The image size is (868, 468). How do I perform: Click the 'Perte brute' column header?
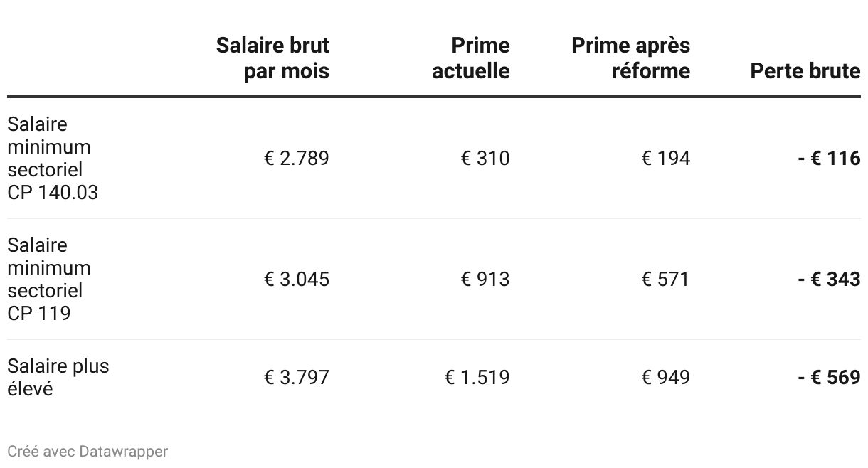[805, 70]
